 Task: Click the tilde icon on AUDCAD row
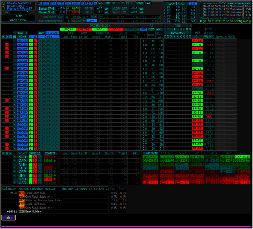click(x=14, y=41)
